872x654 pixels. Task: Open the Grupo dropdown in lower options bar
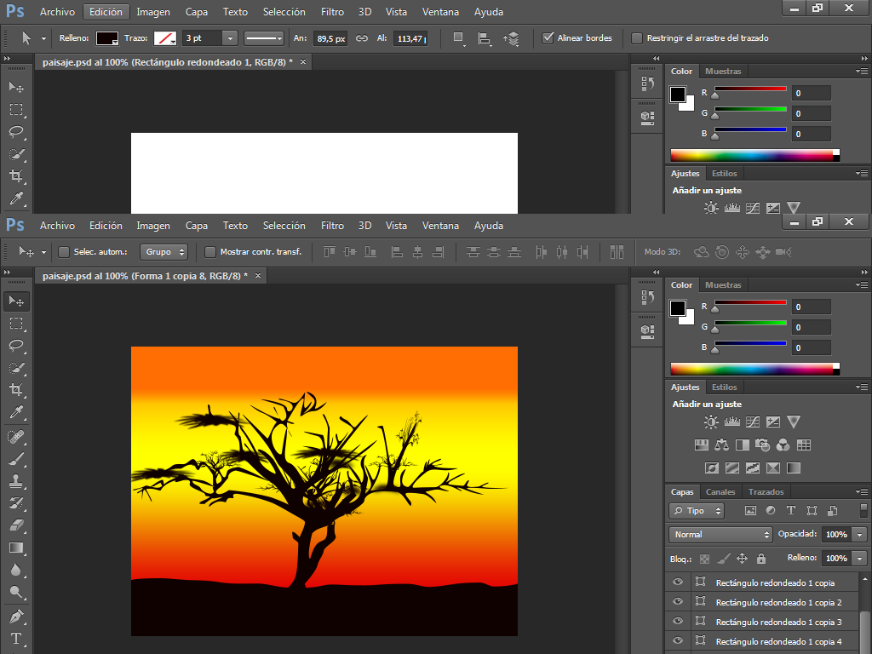coord(163,252)
